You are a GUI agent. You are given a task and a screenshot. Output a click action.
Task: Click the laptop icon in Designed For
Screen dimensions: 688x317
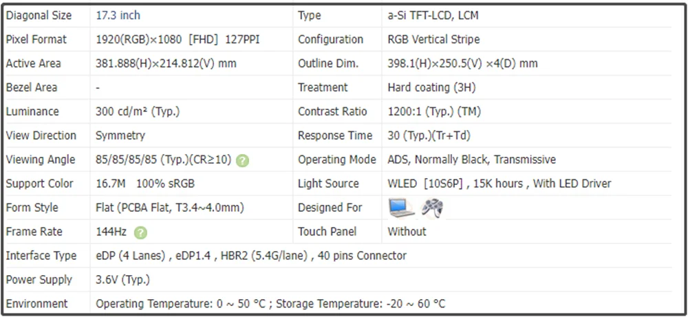click(401, 207)
